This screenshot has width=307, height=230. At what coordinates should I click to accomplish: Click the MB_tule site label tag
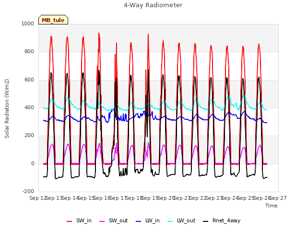(x=53, y=20)
